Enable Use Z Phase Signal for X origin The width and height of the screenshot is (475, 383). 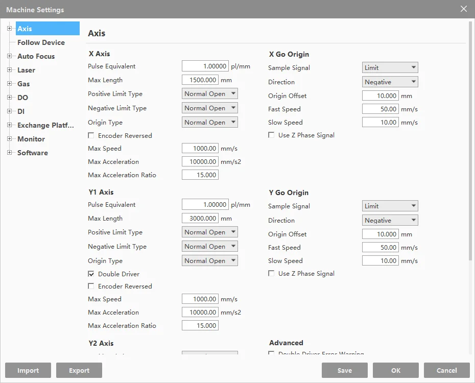tap(272, 135)
